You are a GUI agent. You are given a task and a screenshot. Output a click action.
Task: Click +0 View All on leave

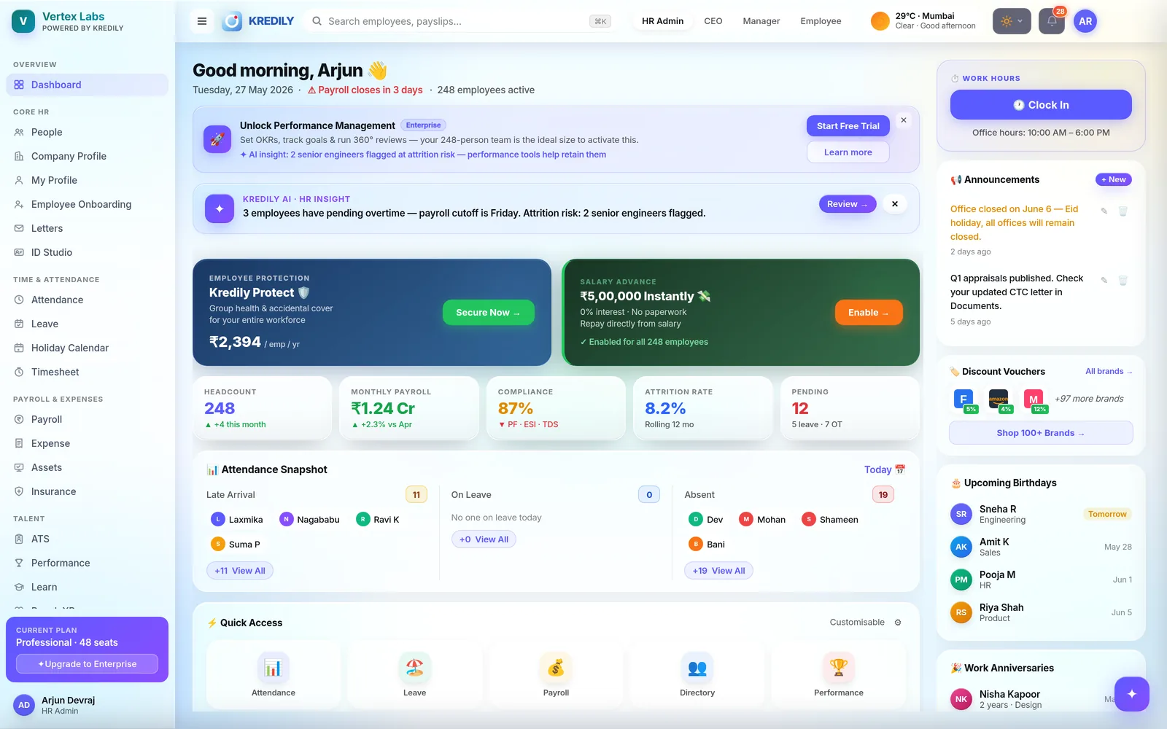tap(484, 539)
